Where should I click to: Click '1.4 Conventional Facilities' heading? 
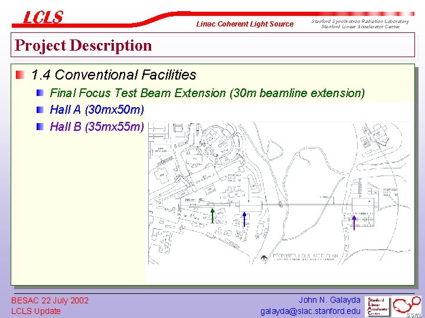coord(113,75)
